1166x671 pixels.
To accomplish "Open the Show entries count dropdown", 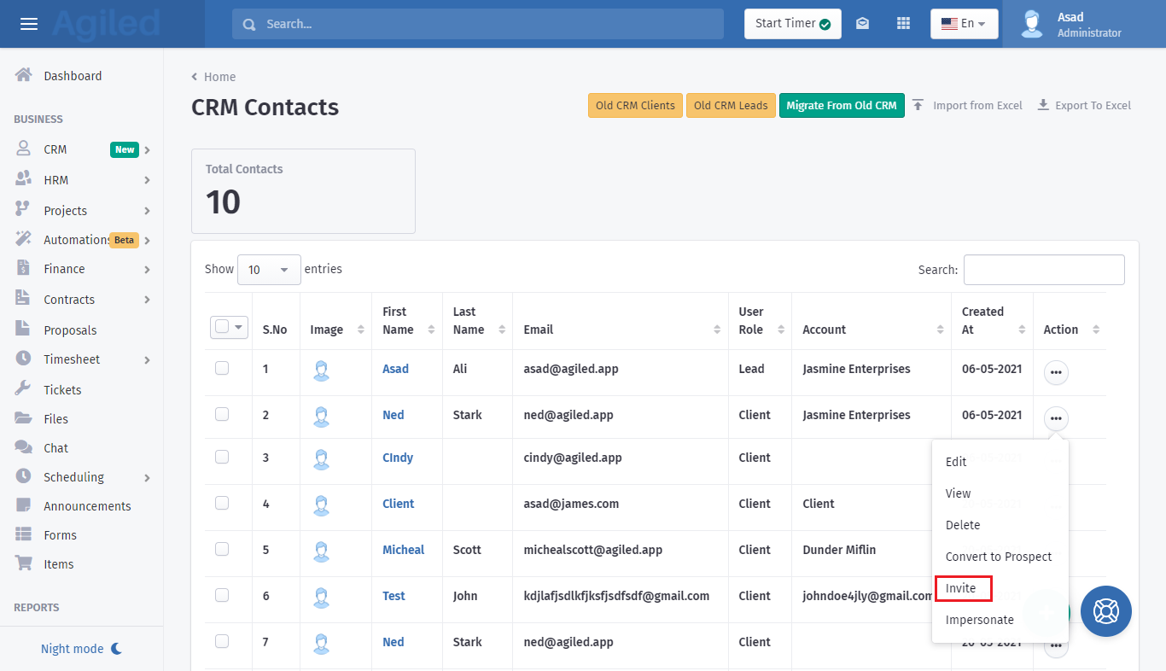I will click(x=269, y=270).
